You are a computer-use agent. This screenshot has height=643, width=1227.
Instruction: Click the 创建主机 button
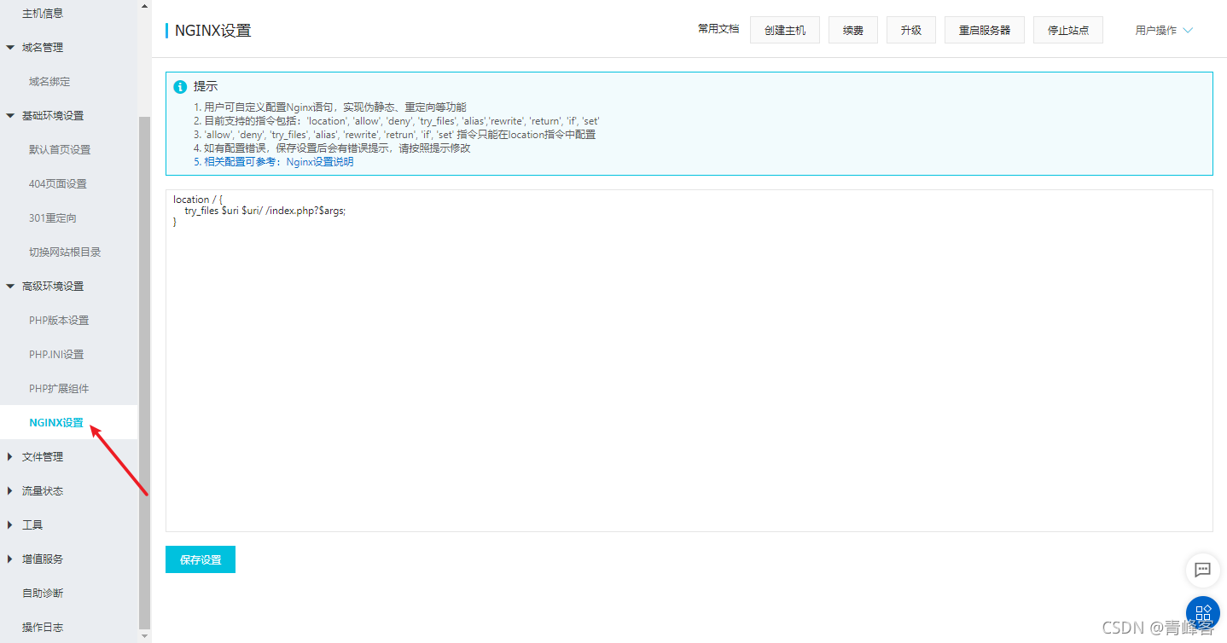tap(785, 30)
